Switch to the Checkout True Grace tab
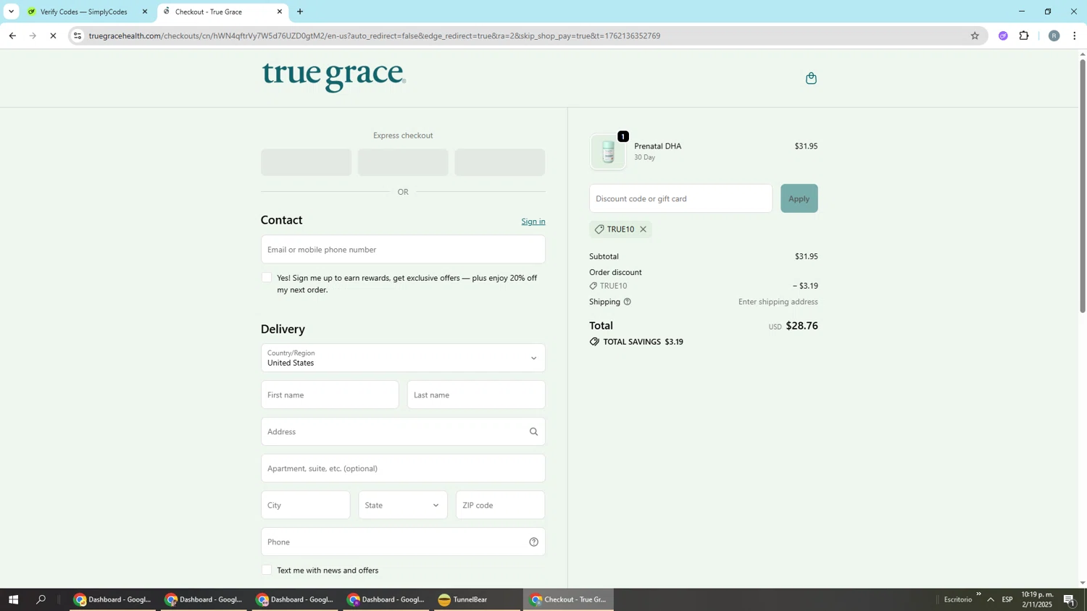Image resolution: width=1087 pixels, height=611 pixels. point(221,12)
